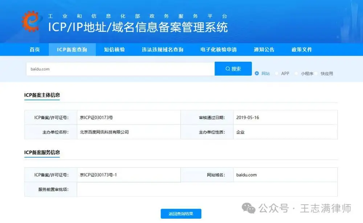Click the 网站域名 label cell

point(207,175)
